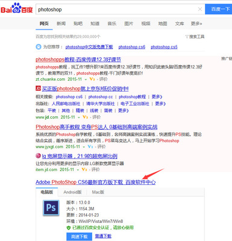Click V1 badge on www.jyxgt.com result

click(90, 146)
